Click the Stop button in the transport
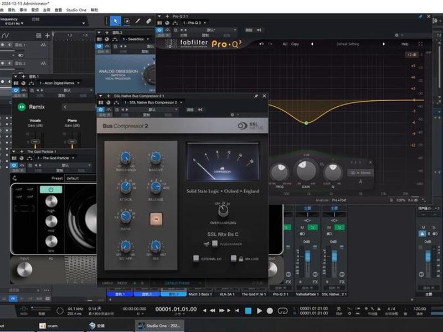This screenshot has width=443, height=332. point(248,310)
